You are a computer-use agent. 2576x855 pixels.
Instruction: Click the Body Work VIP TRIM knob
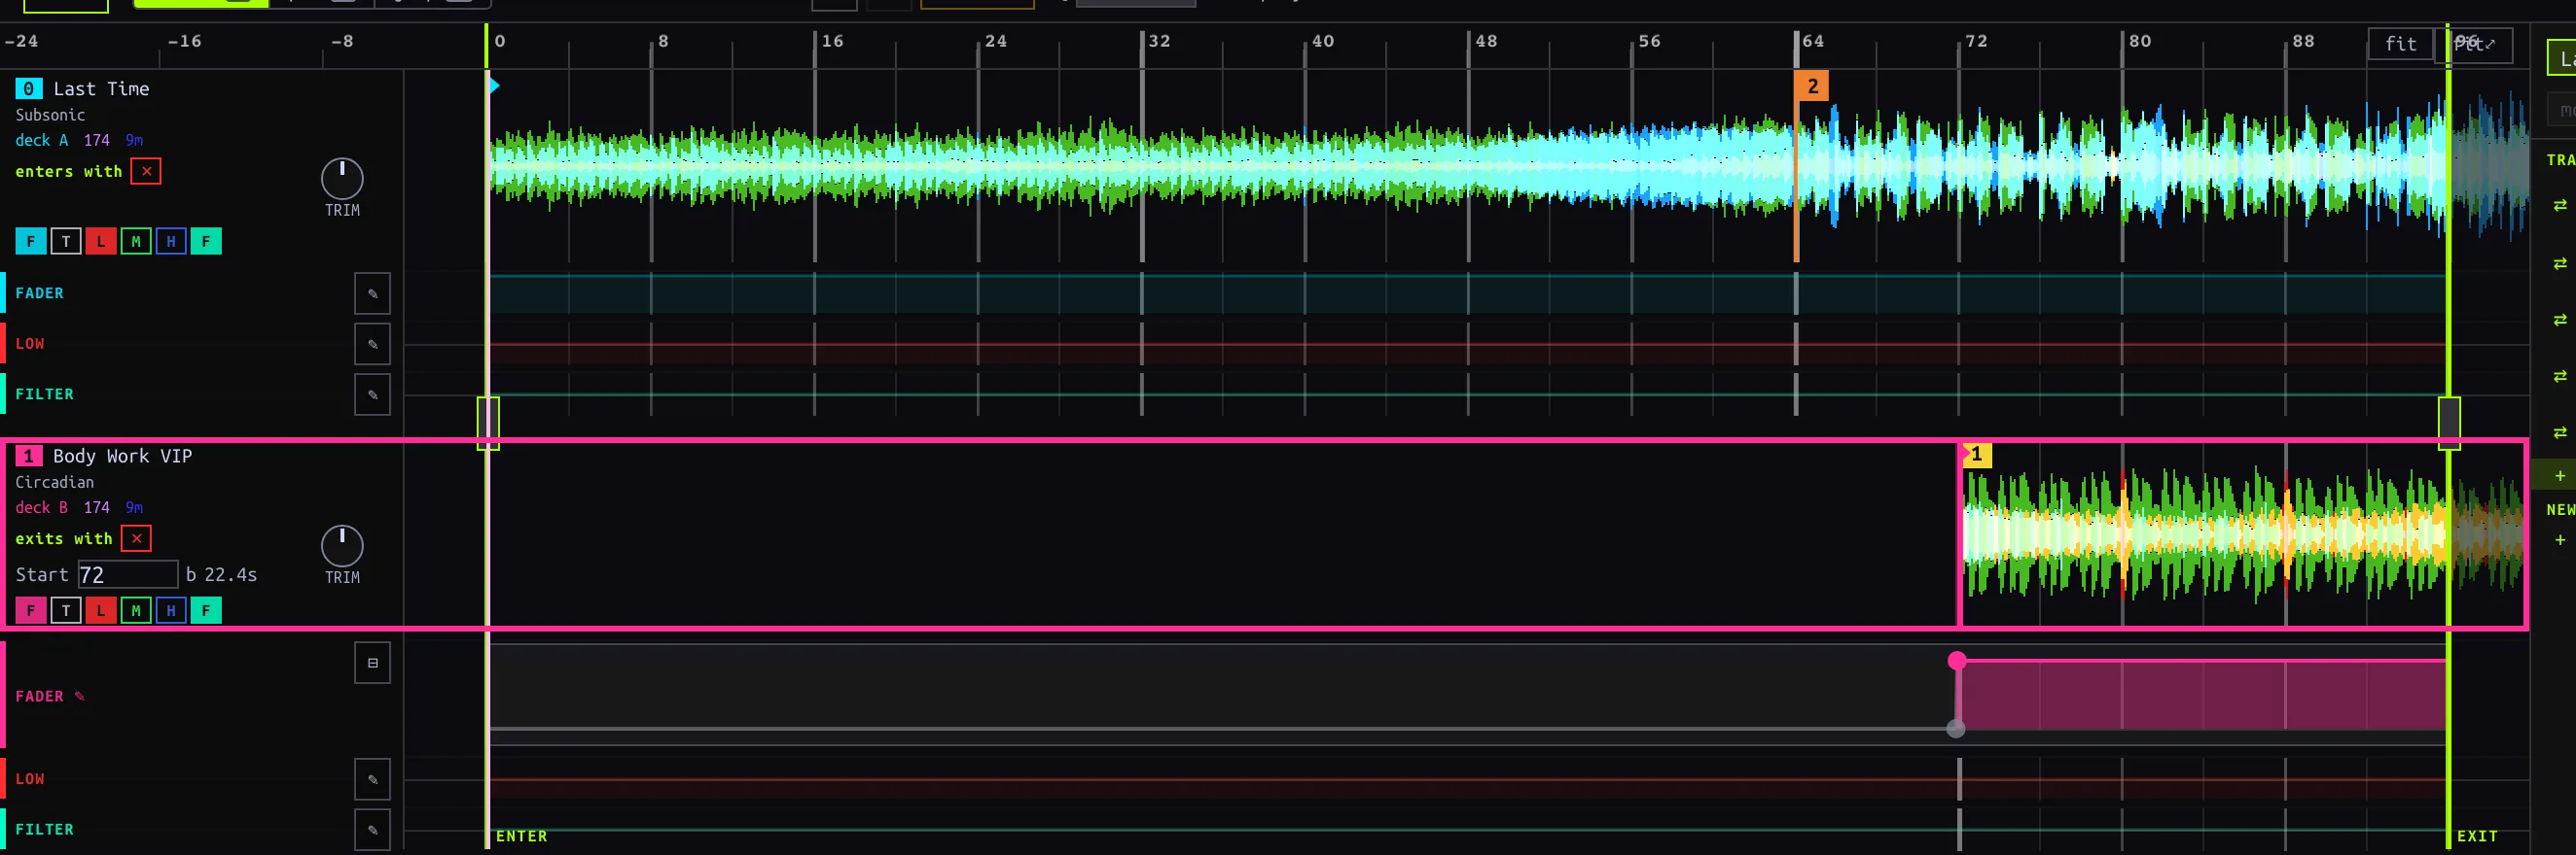click(342, 546)
